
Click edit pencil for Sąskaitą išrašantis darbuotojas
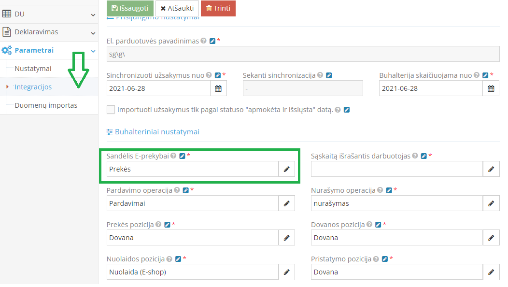pyautogui.click(x=491, y=169)
